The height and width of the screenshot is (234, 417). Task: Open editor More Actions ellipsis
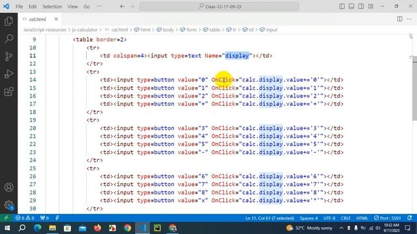pos(409,19)
